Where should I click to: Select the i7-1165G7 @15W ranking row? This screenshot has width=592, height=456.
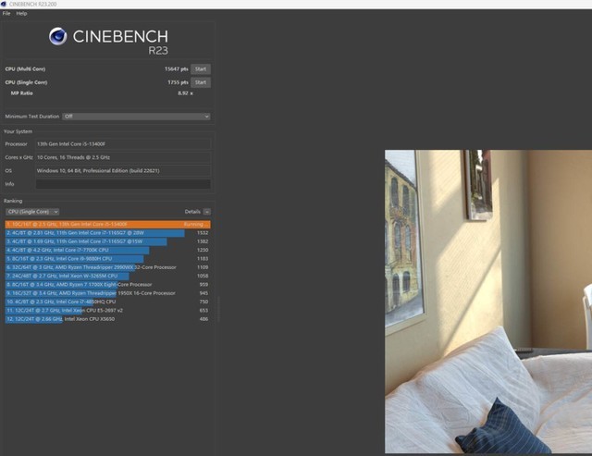107,241
